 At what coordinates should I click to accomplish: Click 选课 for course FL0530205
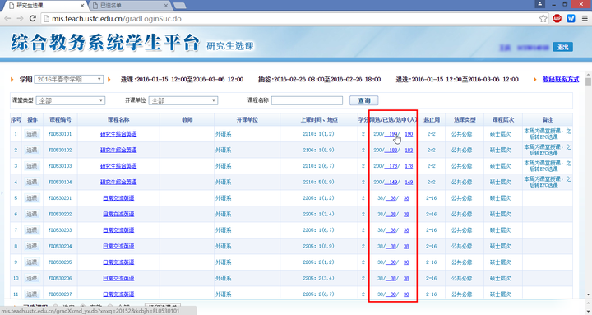32,262
